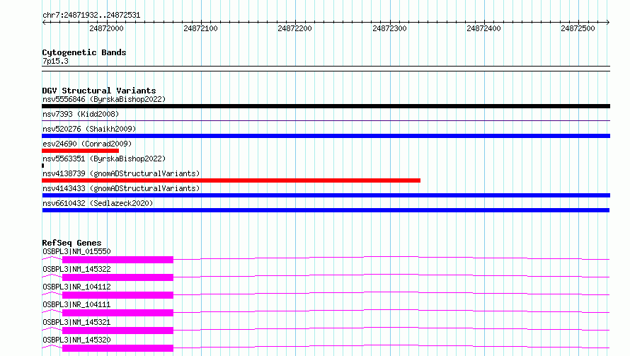Open the OSBPL3|NR_104112 transcript label
This screenshot has height=356, width=630.
(76, 287)
